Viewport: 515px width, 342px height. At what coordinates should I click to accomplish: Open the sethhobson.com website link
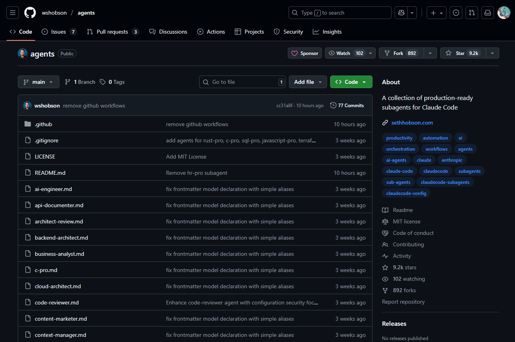412,123
